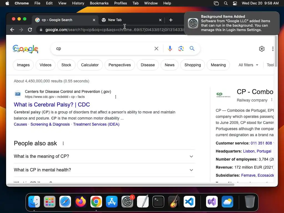
Task: Open App Store from the Dock
Action: 112,202
